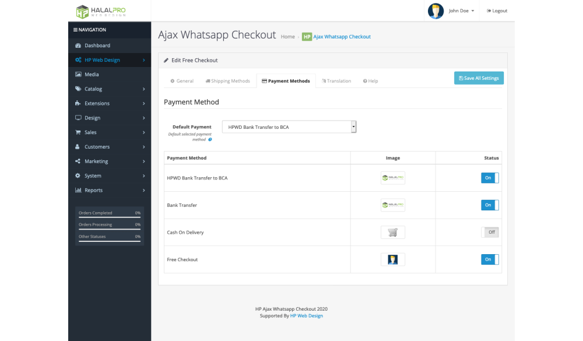
Task: Switch to the Shipping Methods tab
Action: coord(227,81)
